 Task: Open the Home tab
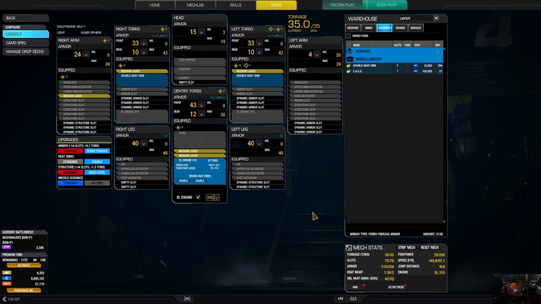coord(155,5)
